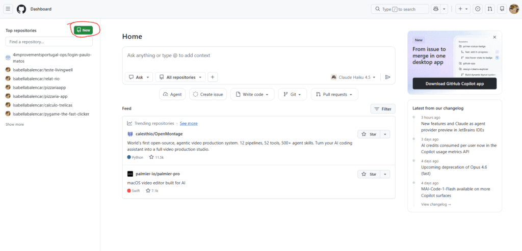Click the Python language label

pyautogui.click(x=135, y=157)
